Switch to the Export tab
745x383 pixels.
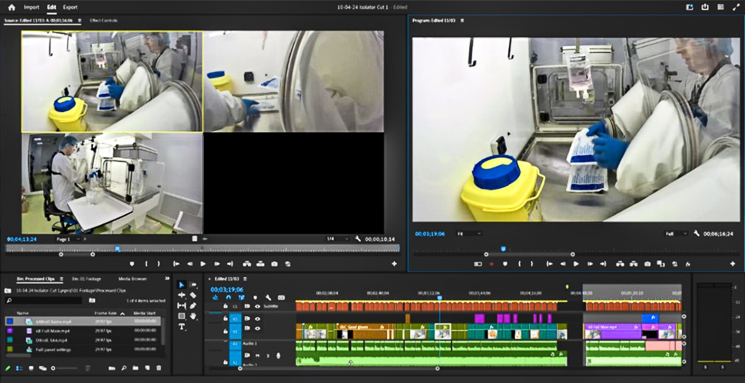click(70, 8)
